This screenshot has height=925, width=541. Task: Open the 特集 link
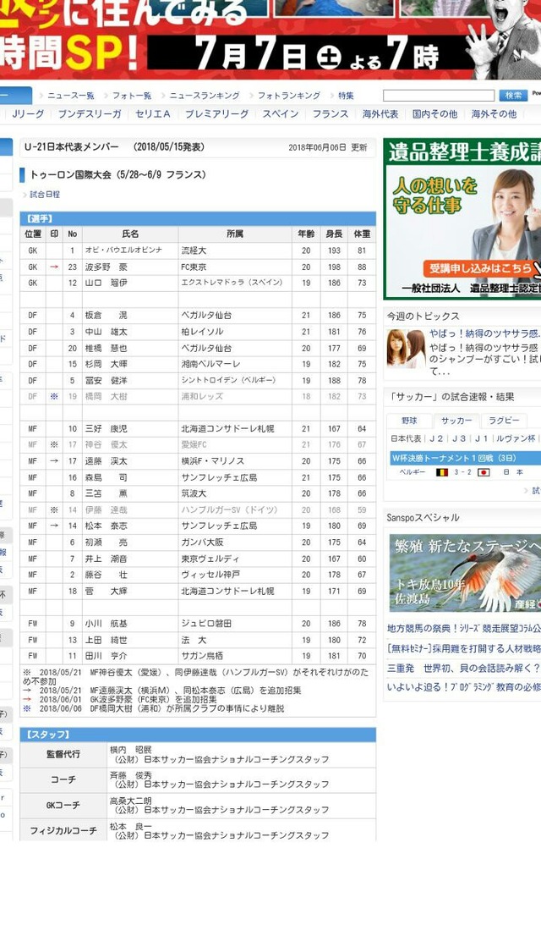(346, 96)
